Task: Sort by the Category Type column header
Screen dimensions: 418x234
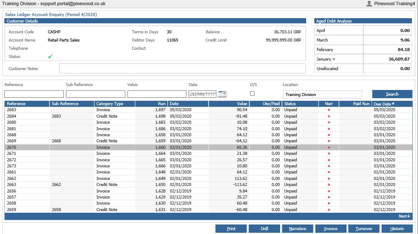Action: click(114, 104)
